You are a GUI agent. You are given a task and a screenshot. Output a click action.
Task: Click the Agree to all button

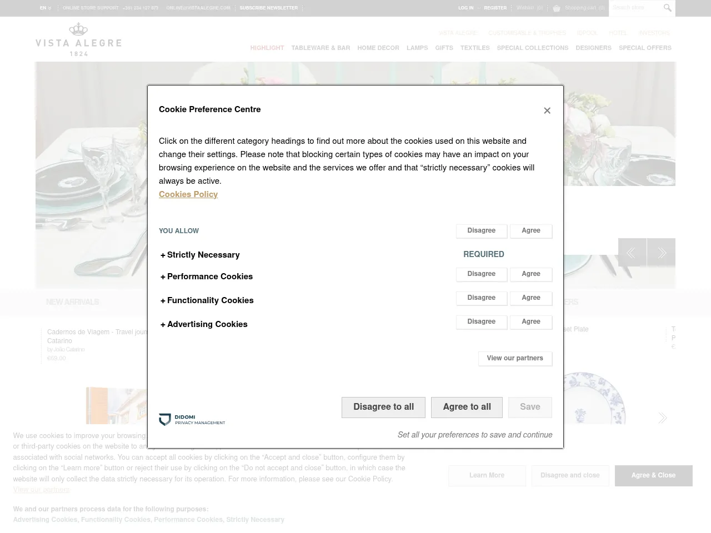467,407
